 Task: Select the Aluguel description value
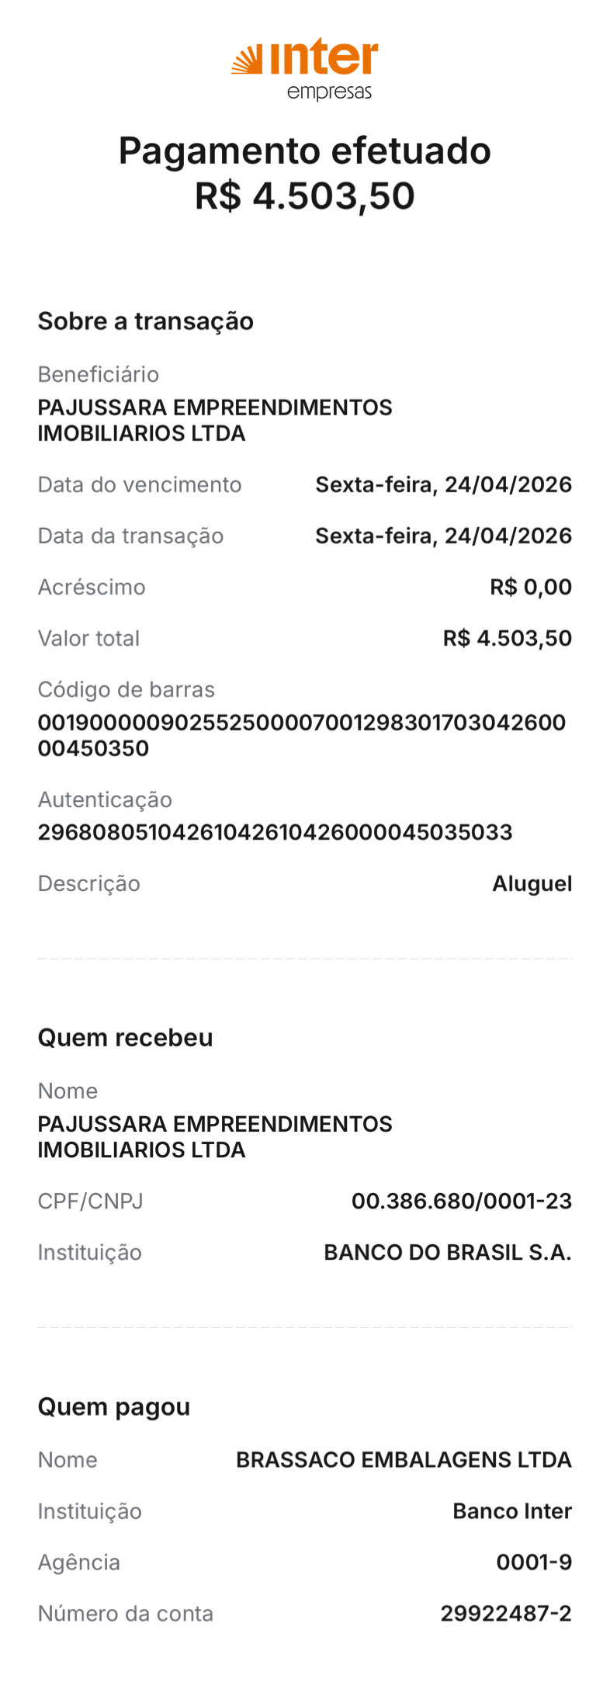[532, 884]
